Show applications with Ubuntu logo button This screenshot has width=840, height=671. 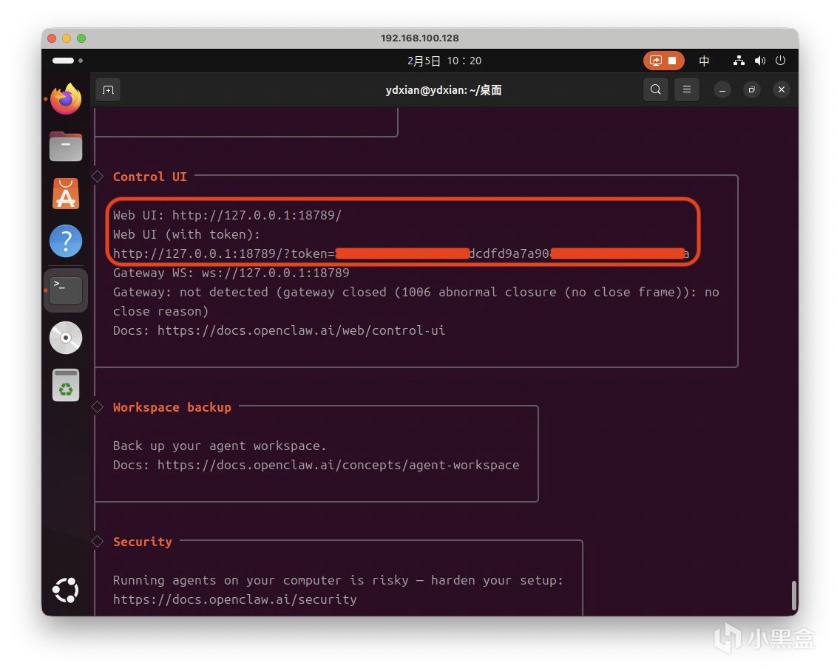[x=66, y=590]
